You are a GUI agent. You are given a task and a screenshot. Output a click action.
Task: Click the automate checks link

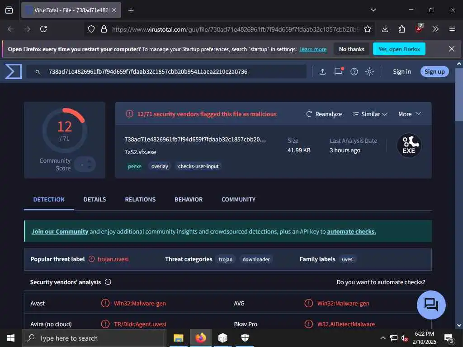point(351,232)
